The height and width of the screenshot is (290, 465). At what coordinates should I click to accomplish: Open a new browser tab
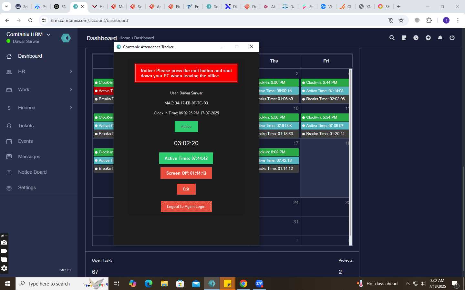[x=399, y=6]
